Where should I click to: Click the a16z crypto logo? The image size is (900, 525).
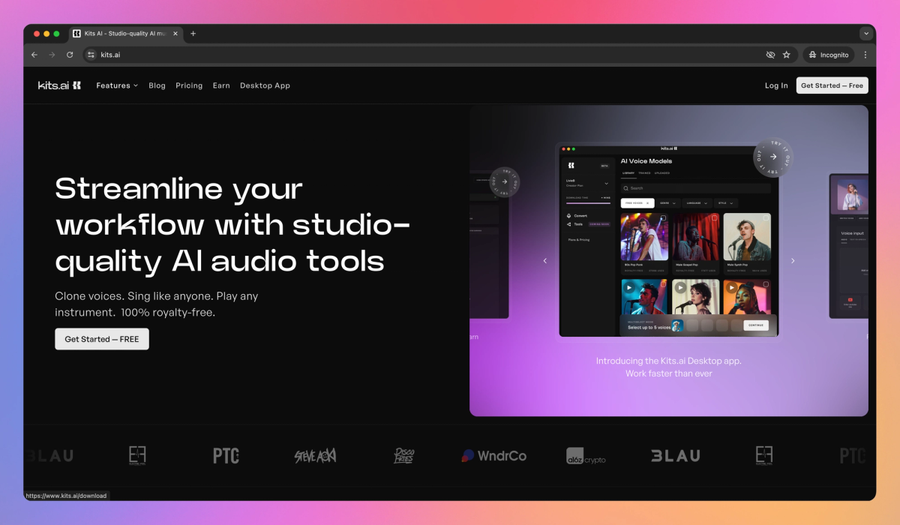(x=586, y=456)
